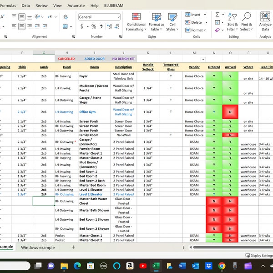This screenshot has height=273, width=273.
Task: Open Outlook from taskbar
Action: pyautogui.click(x=195, y=266)
